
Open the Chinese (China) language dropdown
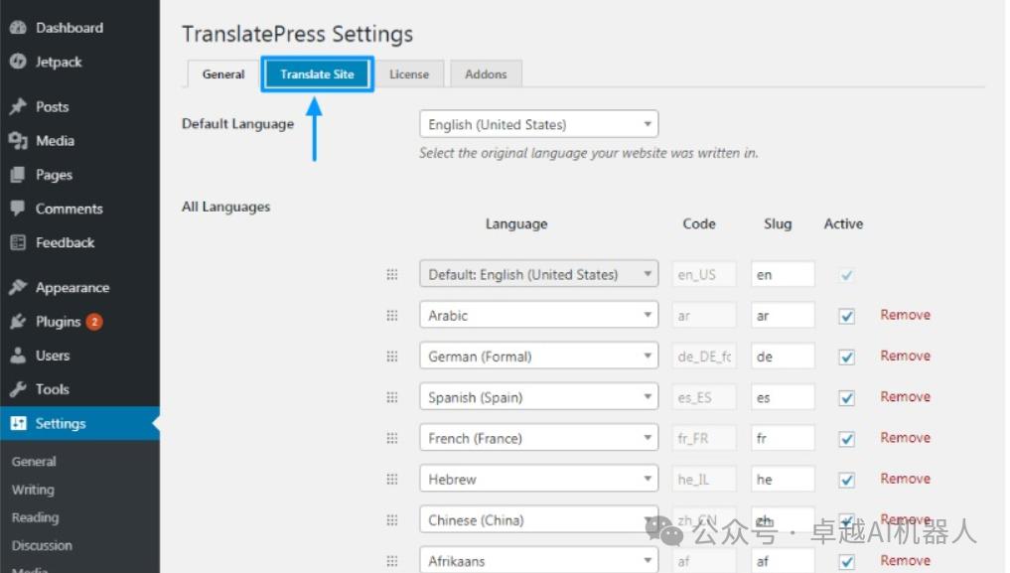coord(538,519)
